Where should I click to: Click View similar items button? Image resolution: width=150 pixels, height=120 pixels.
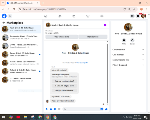[61, 37]
